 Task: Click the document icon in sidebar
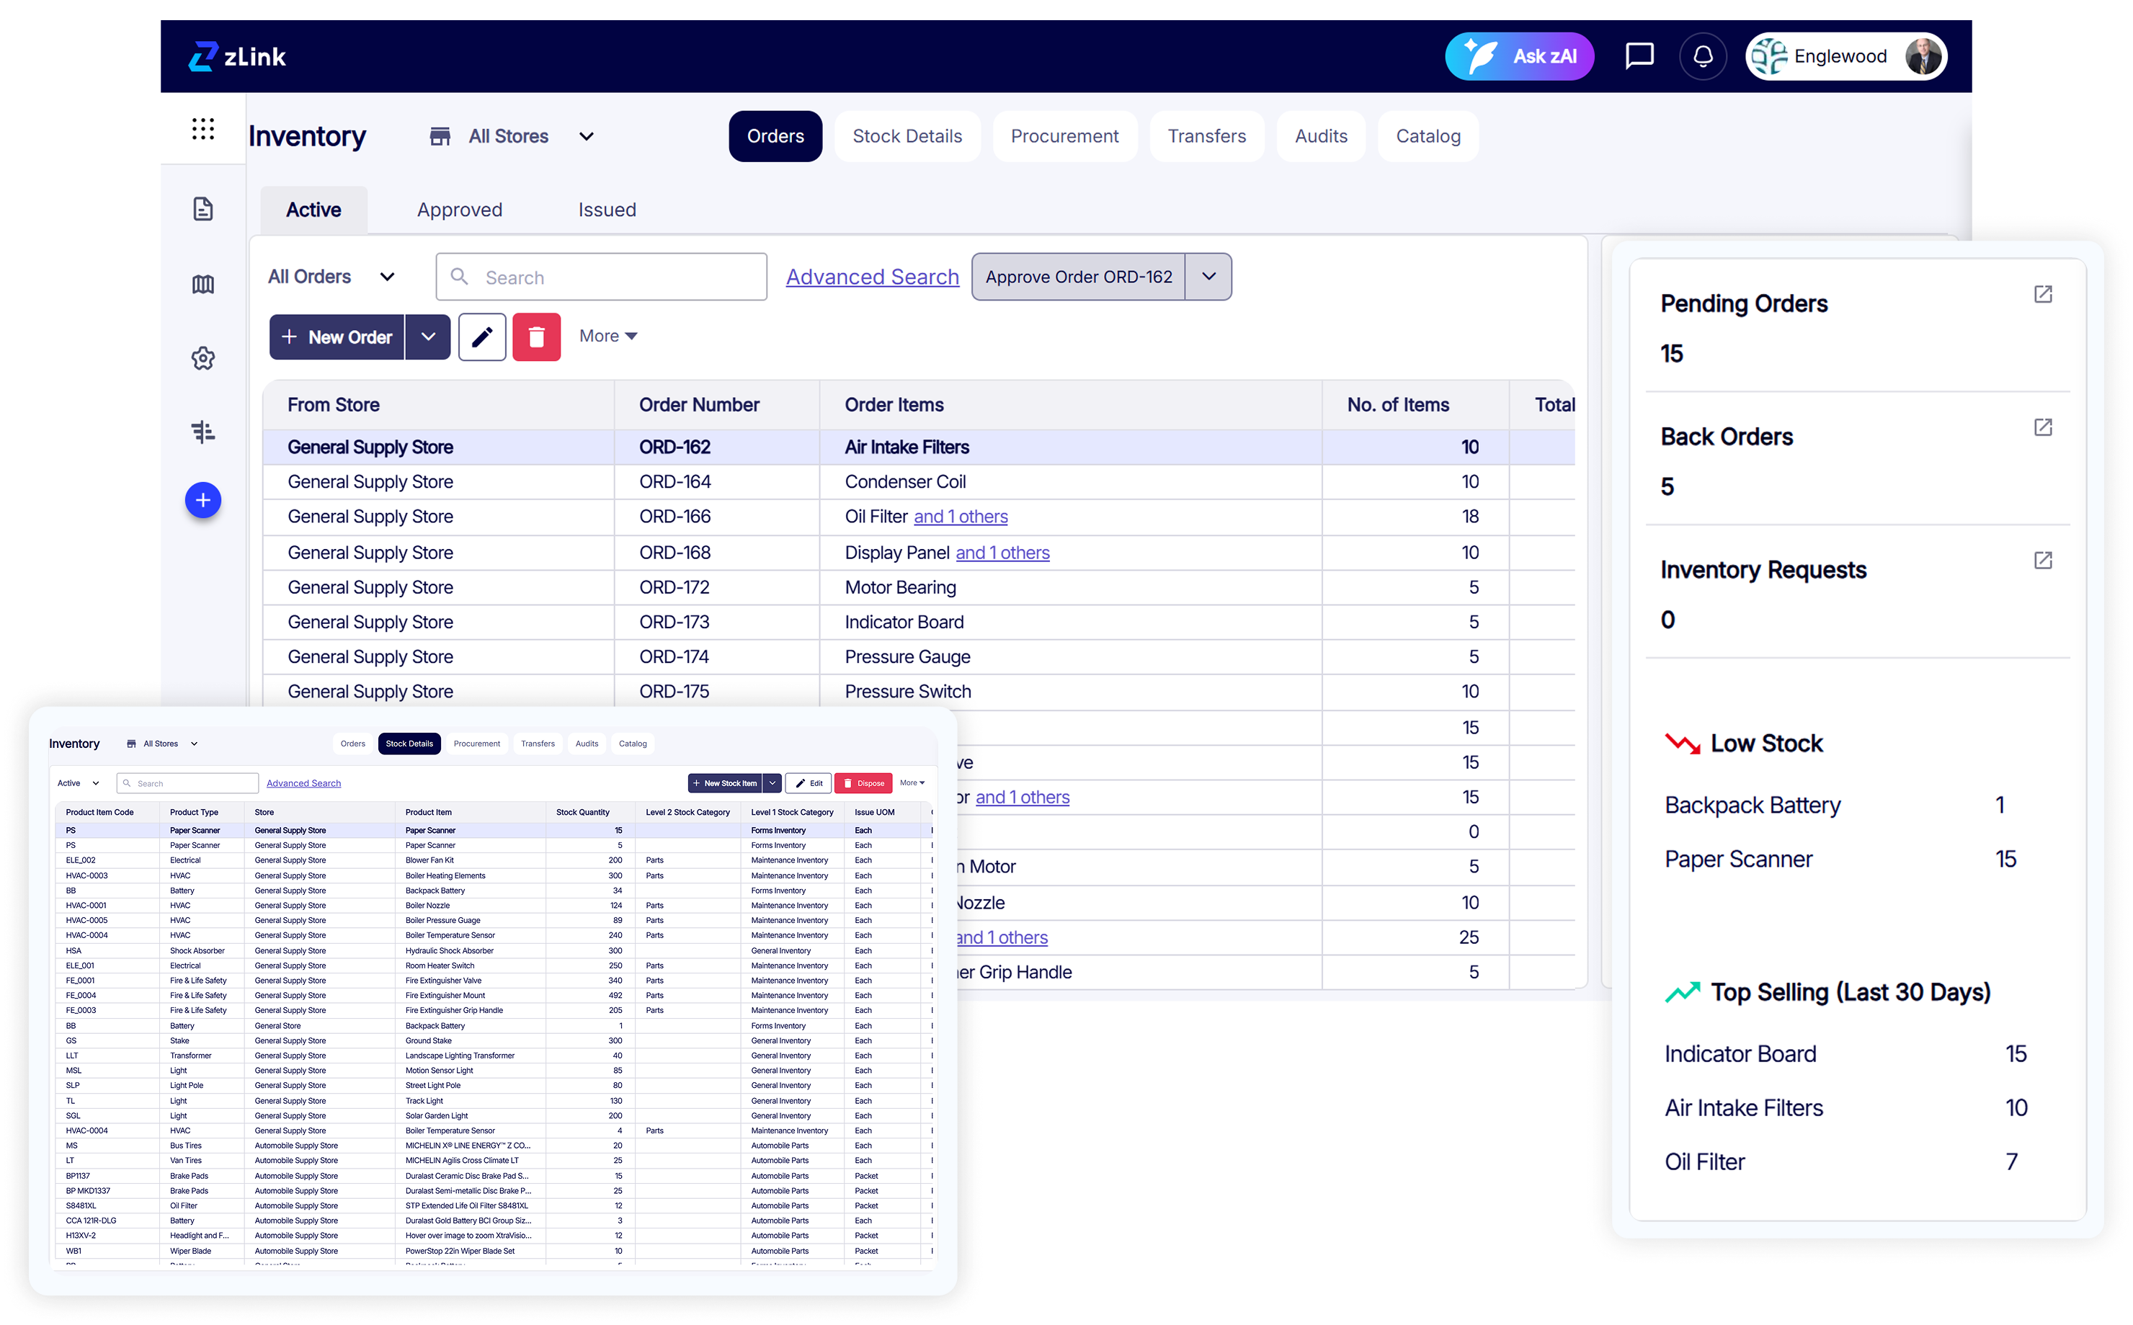(x=202, y=208)
